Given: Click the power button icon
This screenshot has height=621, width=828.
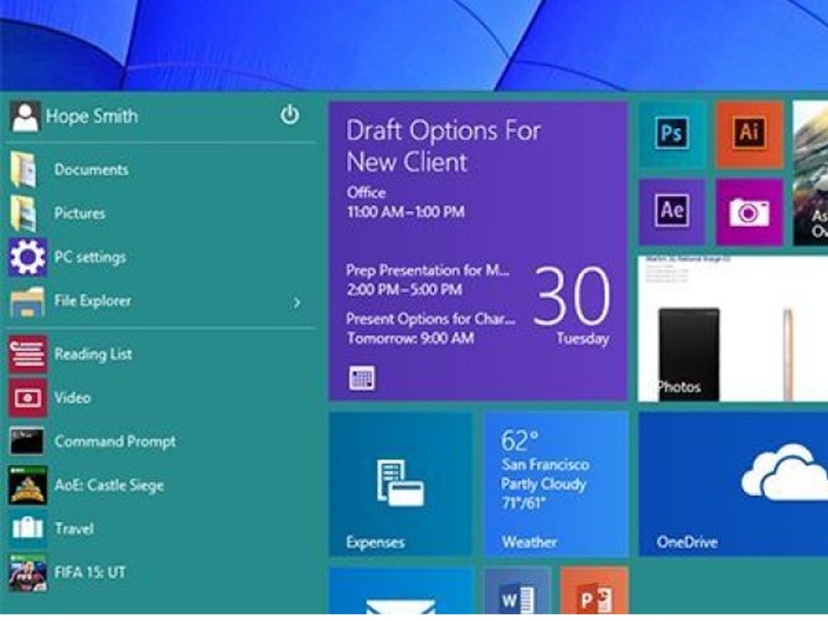Looking at the screenshot, I should (290, 115).
